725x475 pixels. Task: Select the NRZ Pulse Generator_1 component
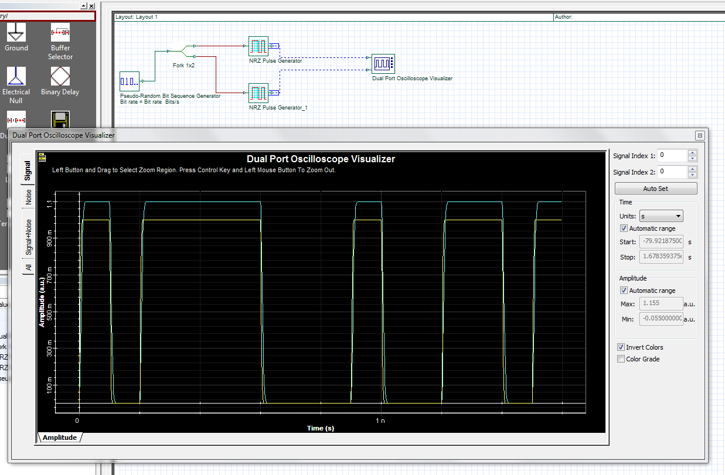coord(258,93)
